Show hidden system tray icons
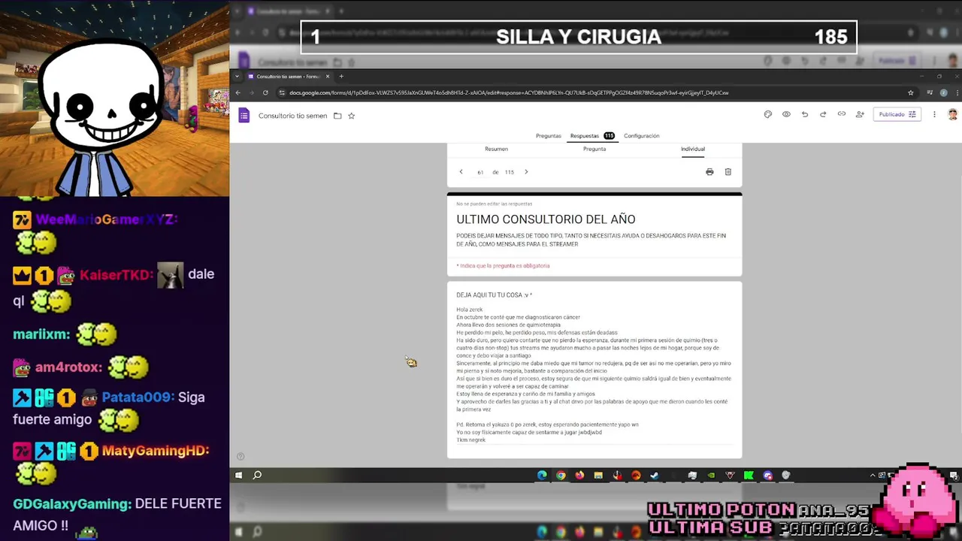Screen dimensions: 962x541 pos(873,475)
